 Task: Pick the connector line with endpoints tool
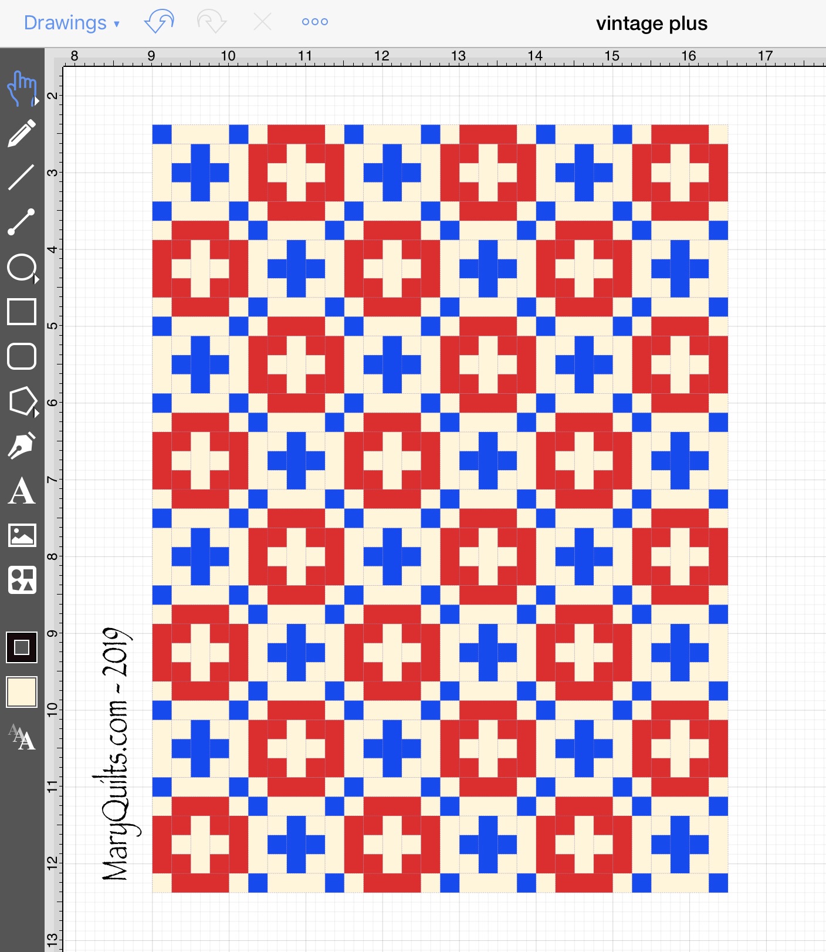(x=22, y=222)
